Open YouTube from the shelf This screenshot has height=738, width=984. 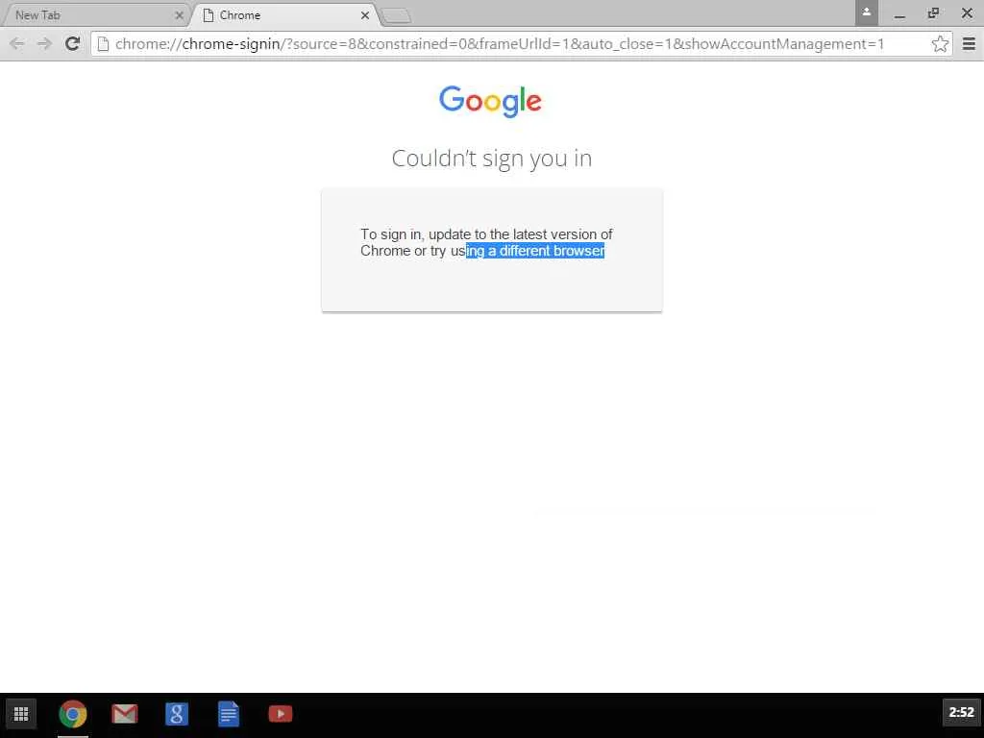point(280,714)
